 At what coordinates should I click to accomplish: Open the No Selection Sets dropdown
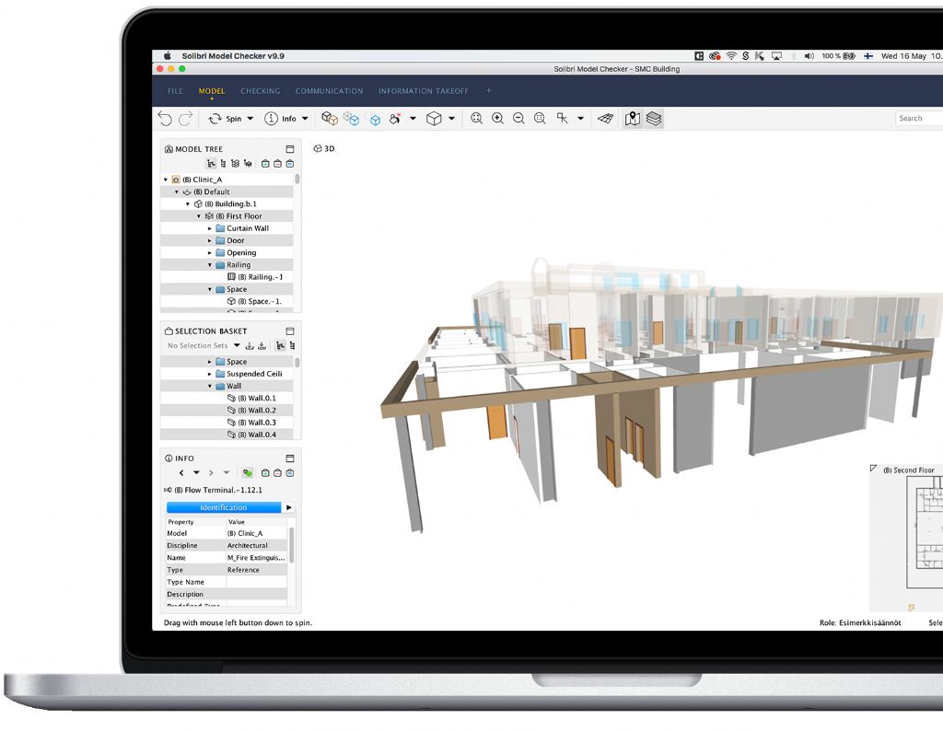pyautogui.click(x=237, y=346)
